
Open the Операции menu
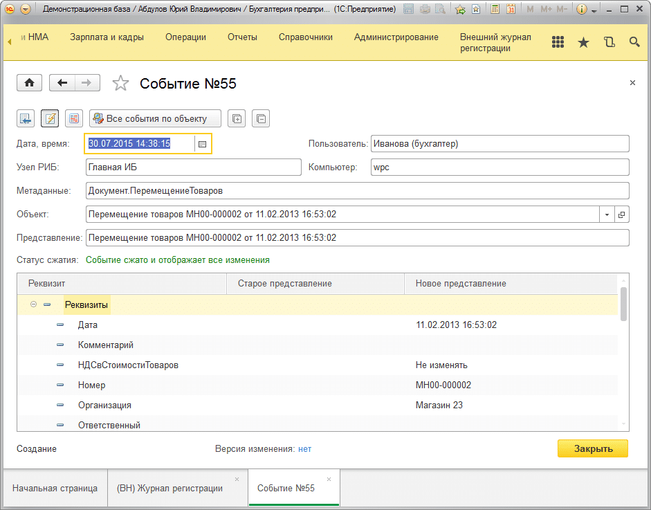185,37
